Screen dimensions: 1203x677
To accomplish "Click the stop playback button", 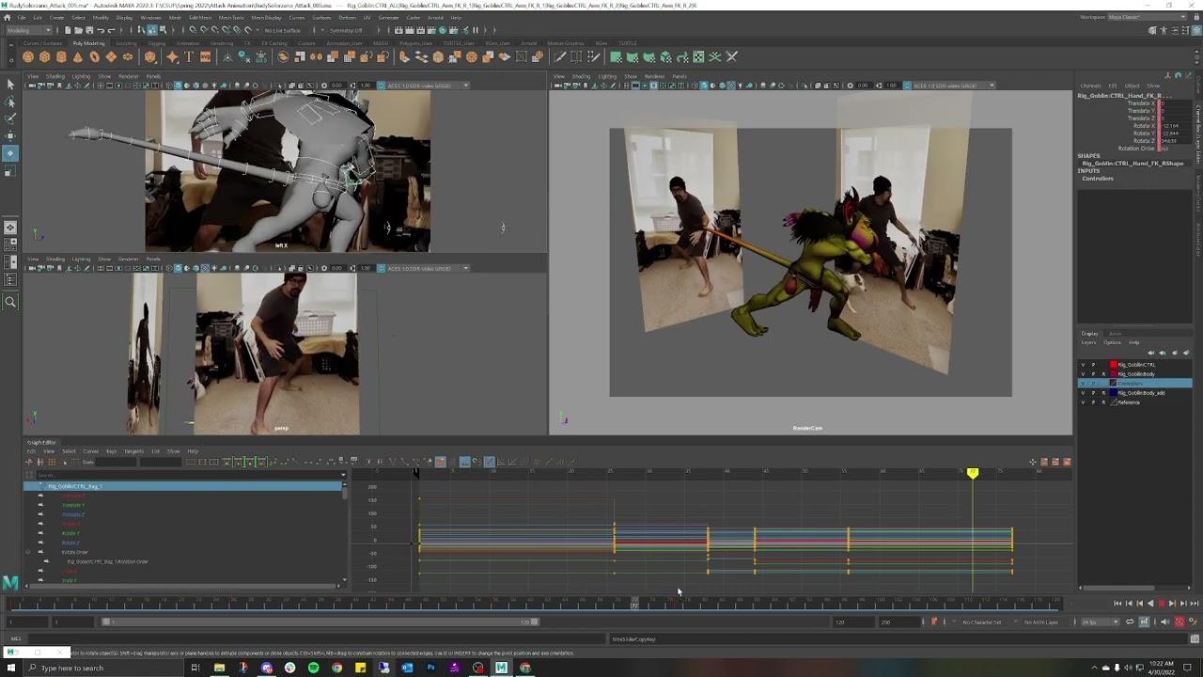I will coord(1161,604).
